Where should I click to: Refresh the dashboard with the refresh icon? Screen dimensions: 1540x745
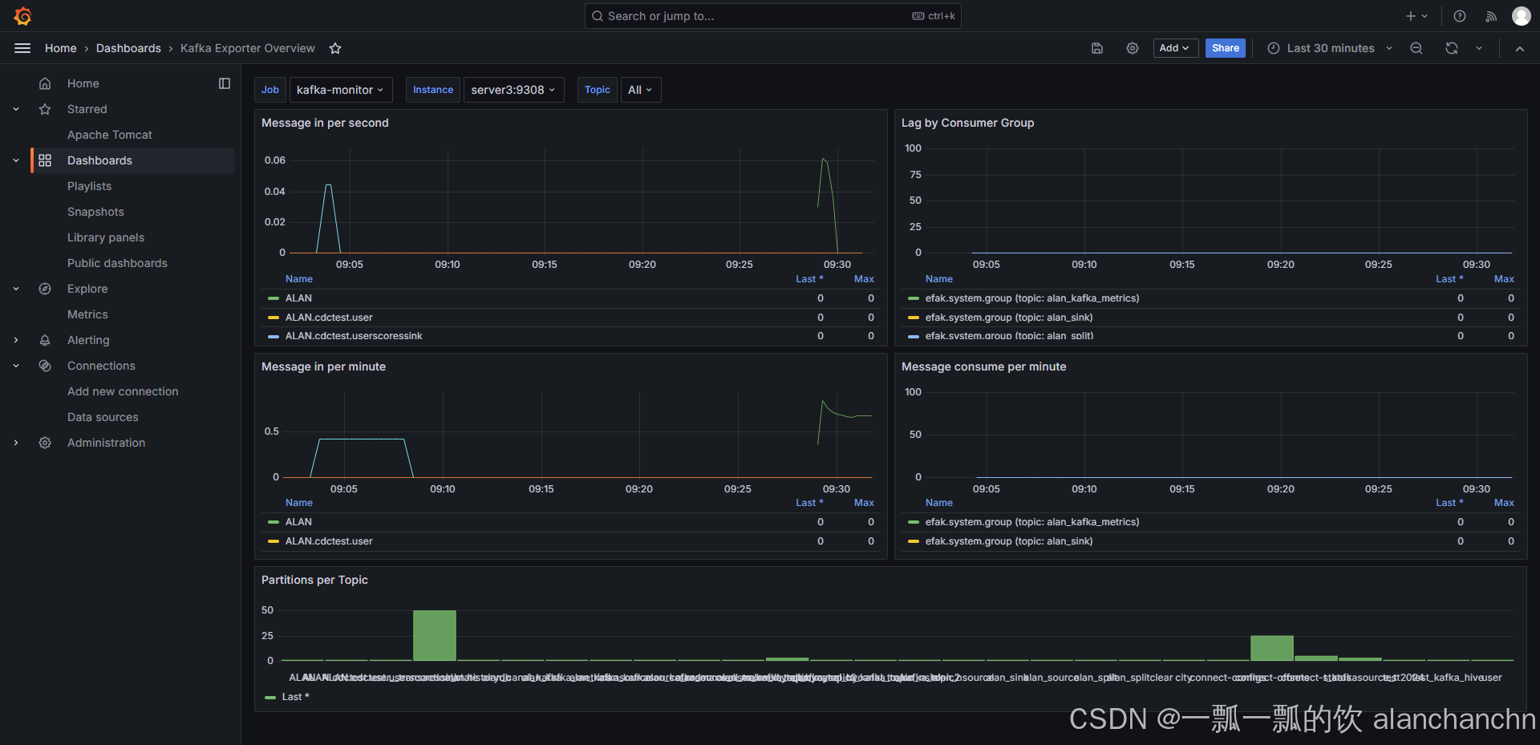coord(1452,48)
